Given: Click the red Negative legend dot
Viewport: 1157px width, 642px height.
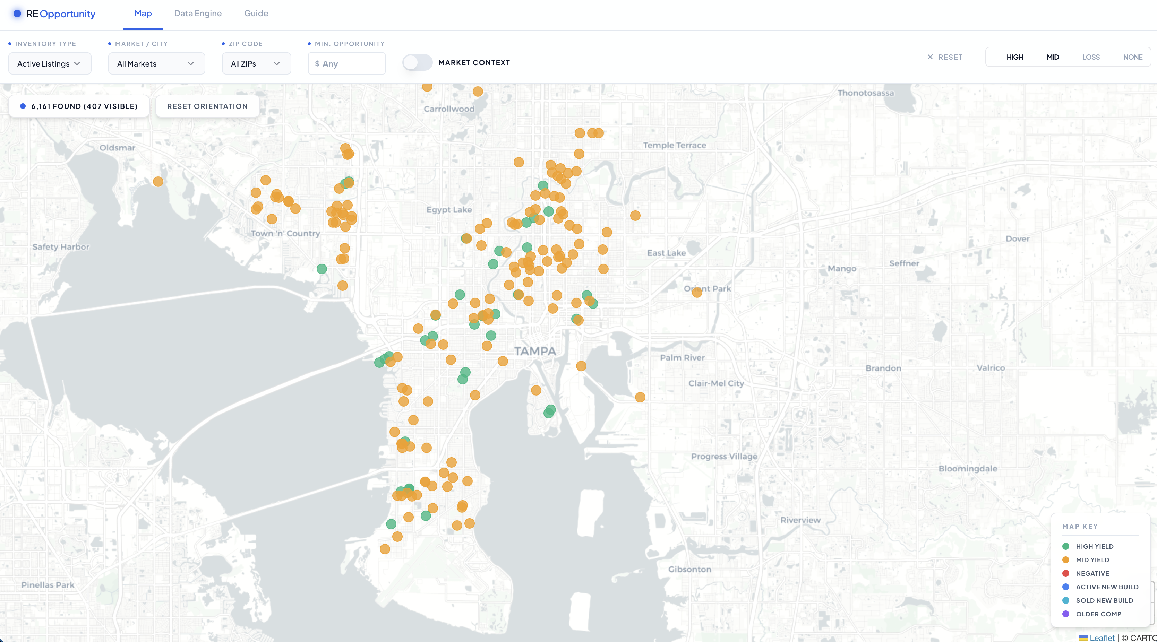Looking at the screenshot, I should (1065, 573).
